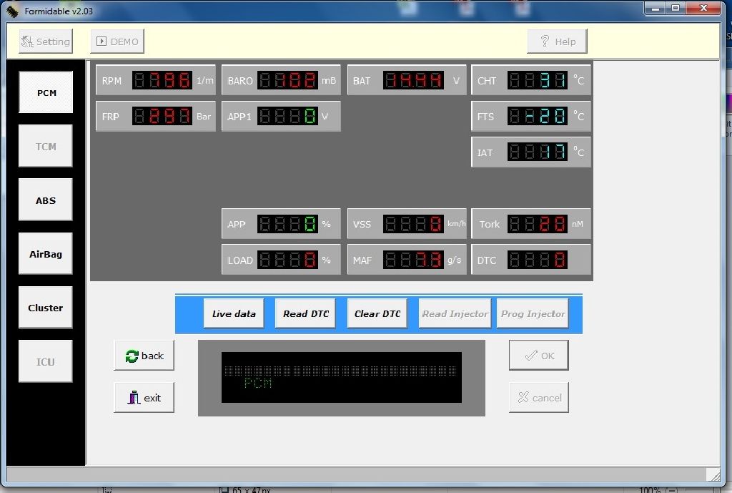This screenshot has width=732, height=493.
Task: Click the Prog Injector button
Action: pyautogui.click(x=533, y=313)
